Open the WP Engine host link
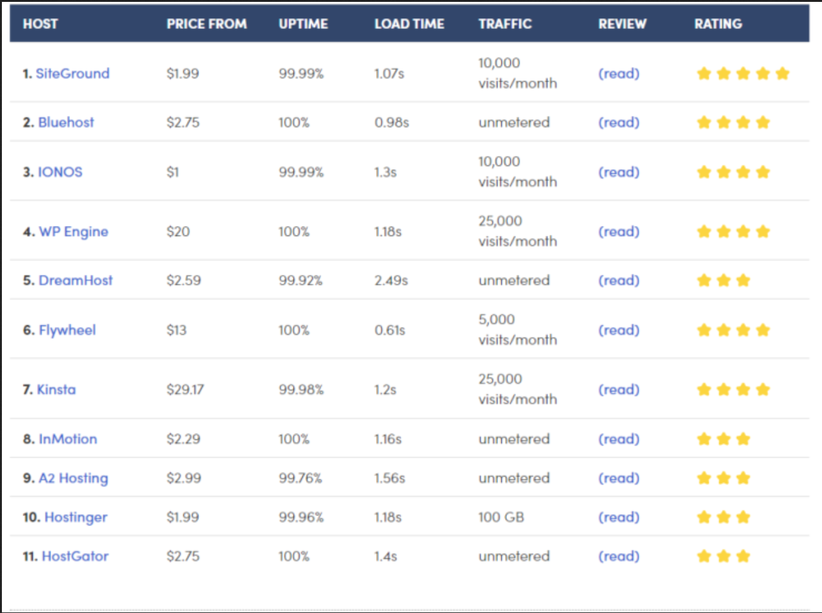 [x=74, y=232]
